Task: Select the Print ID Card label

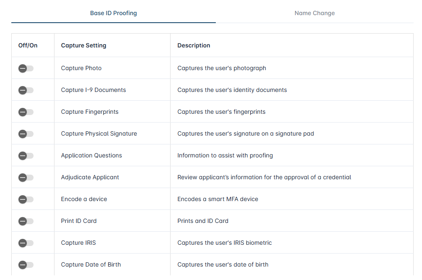Action: 79,221
